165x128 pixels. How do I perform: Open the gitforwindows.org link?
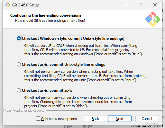(24, 110)
